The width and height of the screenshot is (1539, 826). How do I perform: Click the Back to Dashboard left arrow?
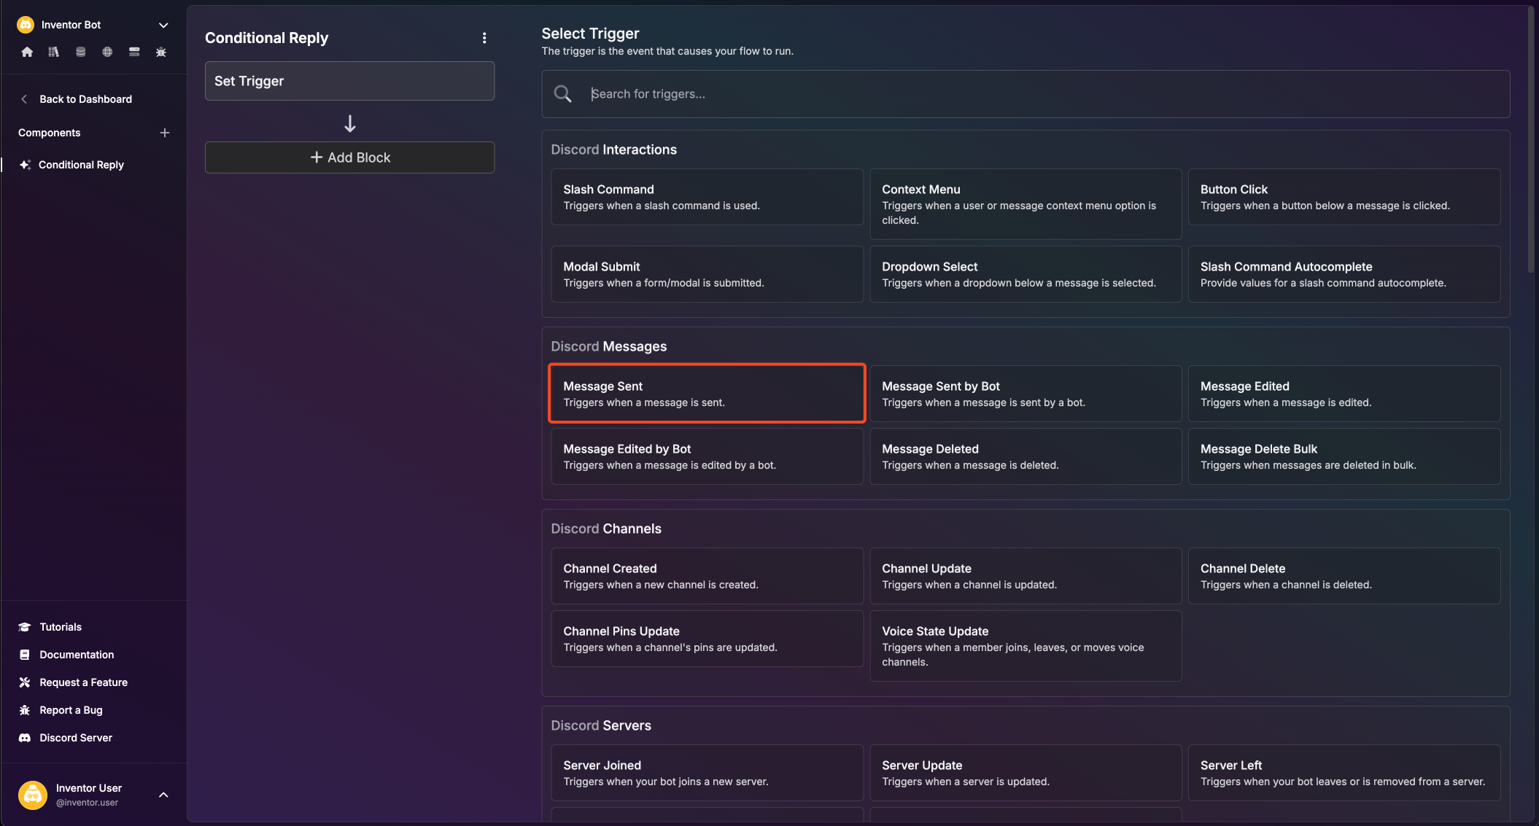(x=24, y=99)
